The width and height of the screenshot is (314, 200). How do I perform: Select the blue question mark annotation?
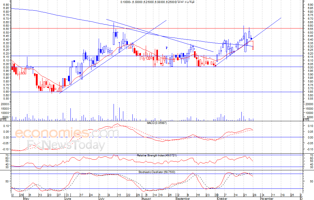(166, 48)
